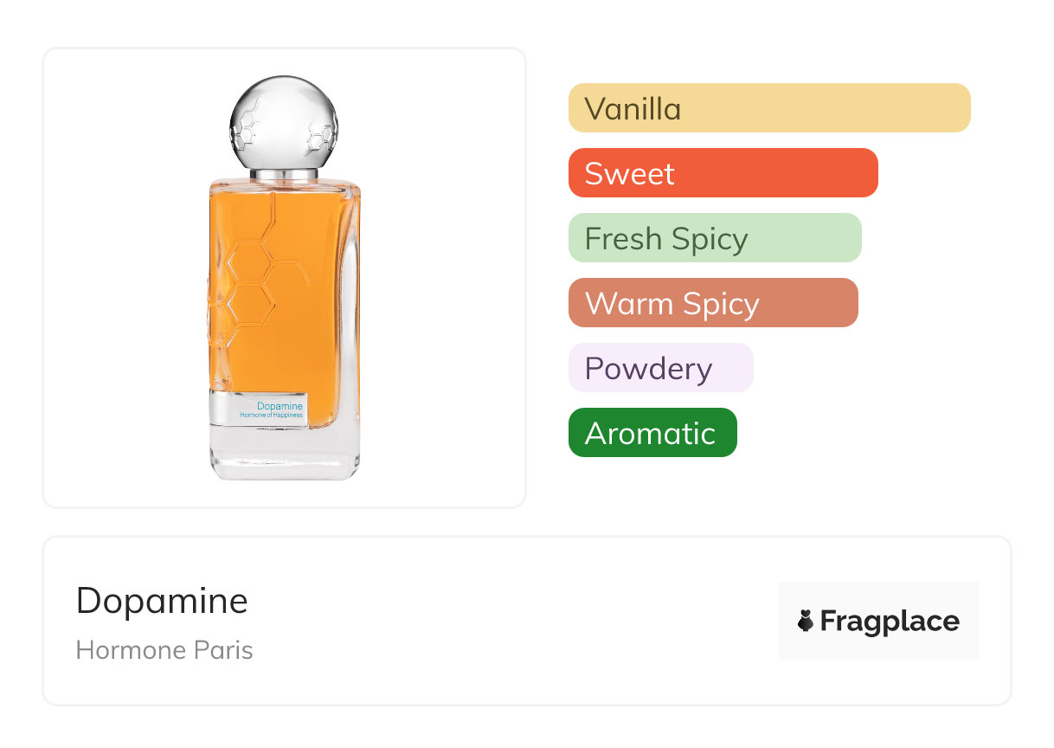Screen dimensions: 1054x748
Task: Pick the Powdery accord bar
Action: 660,368
